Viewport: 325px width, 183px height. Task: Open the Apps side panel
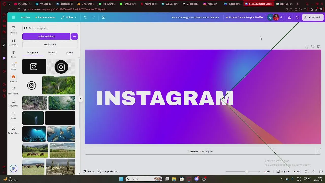[13, 115]
